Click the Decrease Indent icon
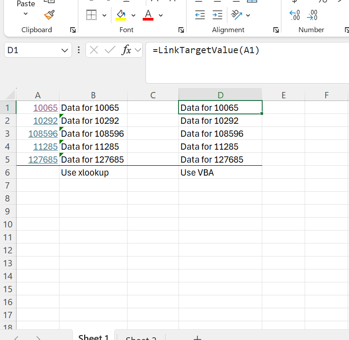The image size is (349, 340). pyautogui.click(x=200, y=15)
